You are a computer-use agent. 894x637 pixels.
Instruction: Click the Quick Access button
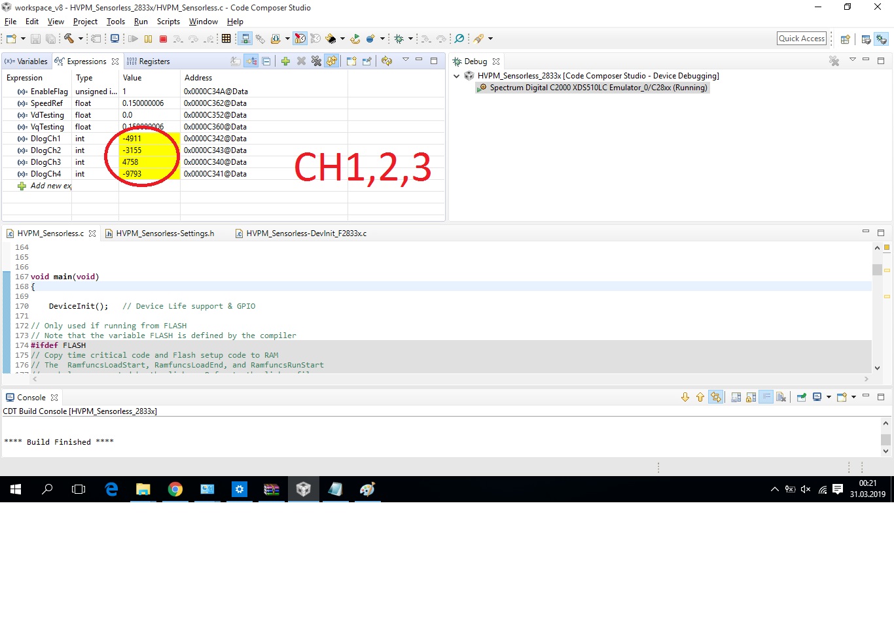click(801, 38)
